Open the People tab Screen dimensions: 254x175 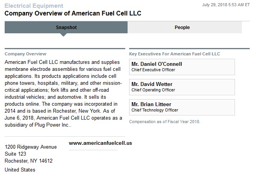tap(182, 27)
